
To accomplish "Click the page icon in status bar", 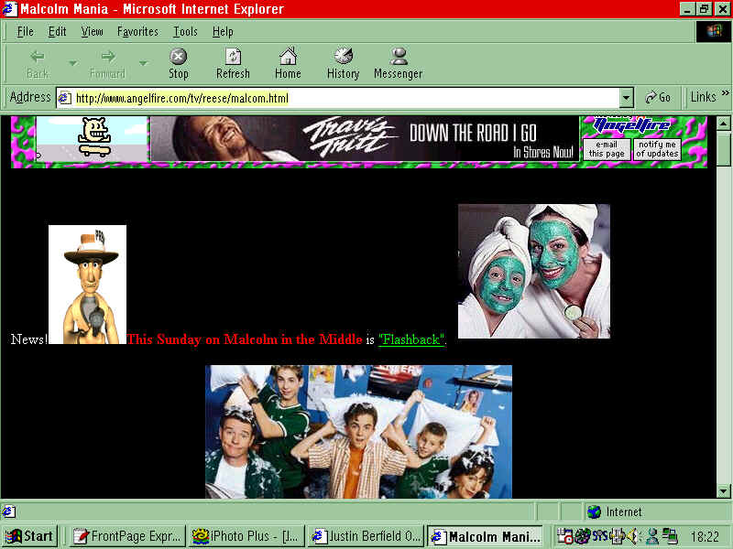I will pyautogui.click(x=9, y=512).
